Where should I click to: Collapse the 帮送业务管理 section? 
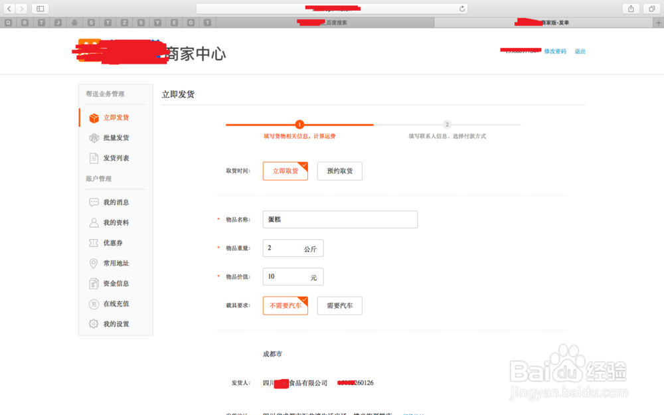(x=105, y=94)
